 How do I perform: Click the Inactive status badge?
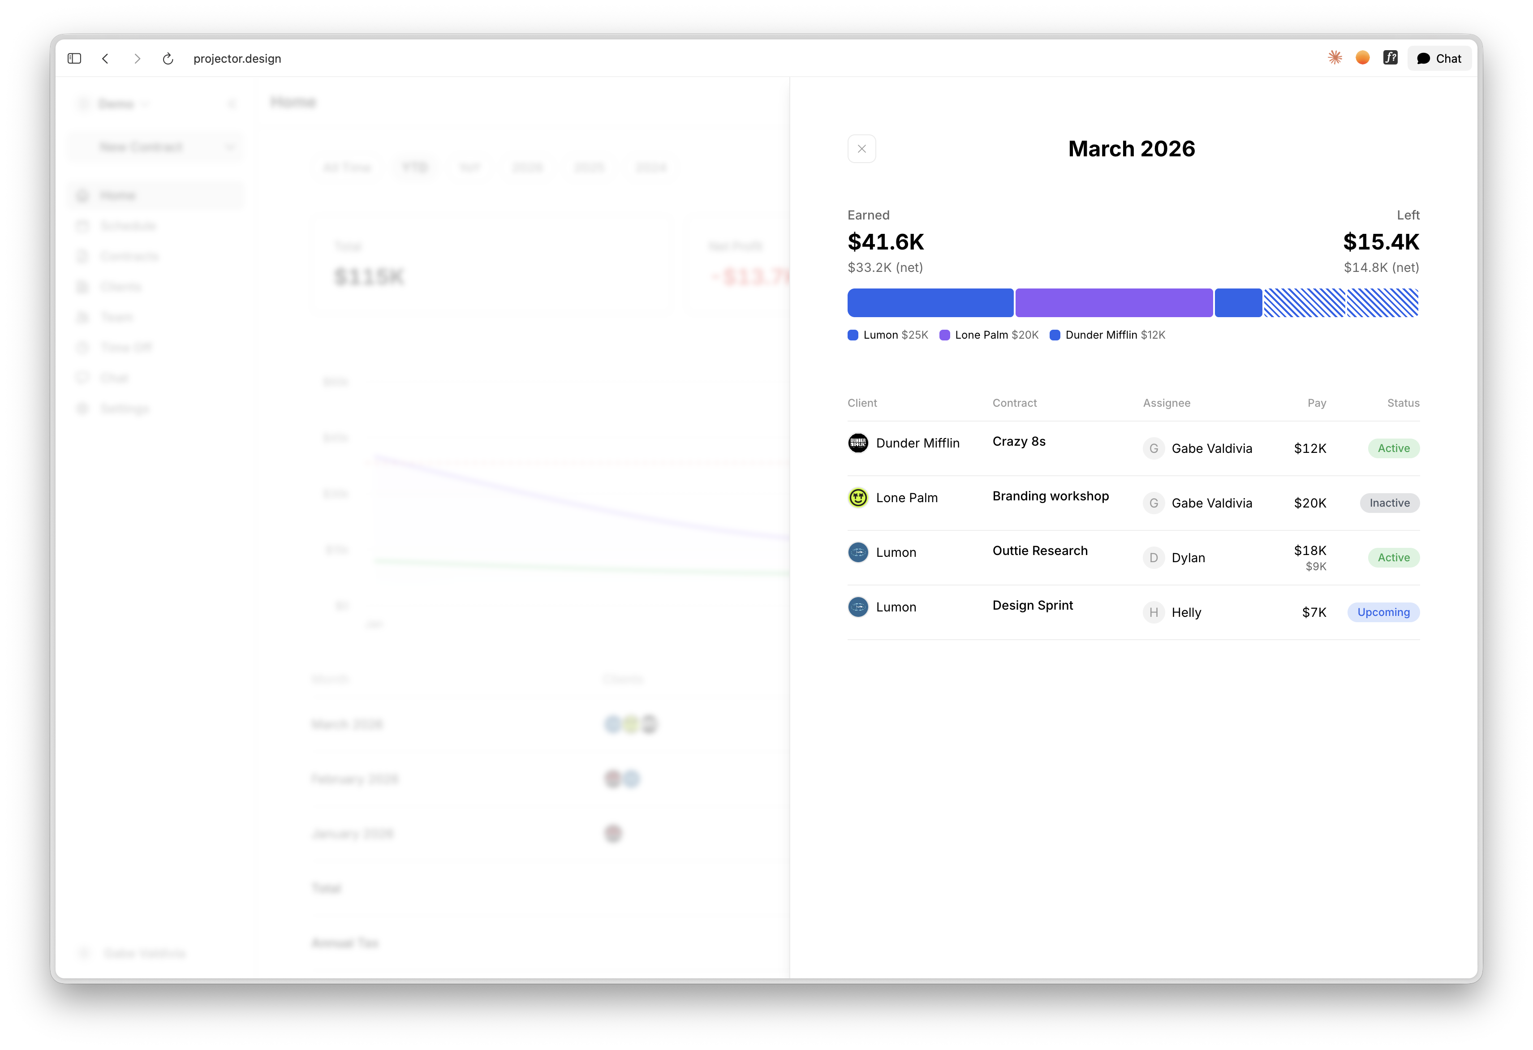(1389, 503)
